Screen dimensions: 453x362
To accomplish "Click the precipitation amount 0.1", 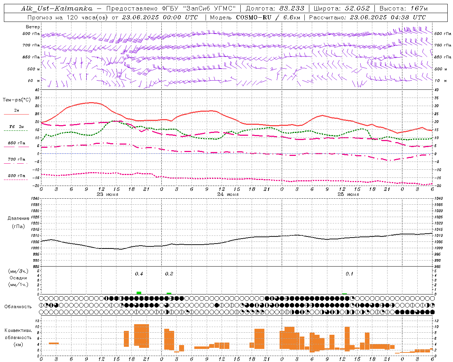I will point(350,274).
